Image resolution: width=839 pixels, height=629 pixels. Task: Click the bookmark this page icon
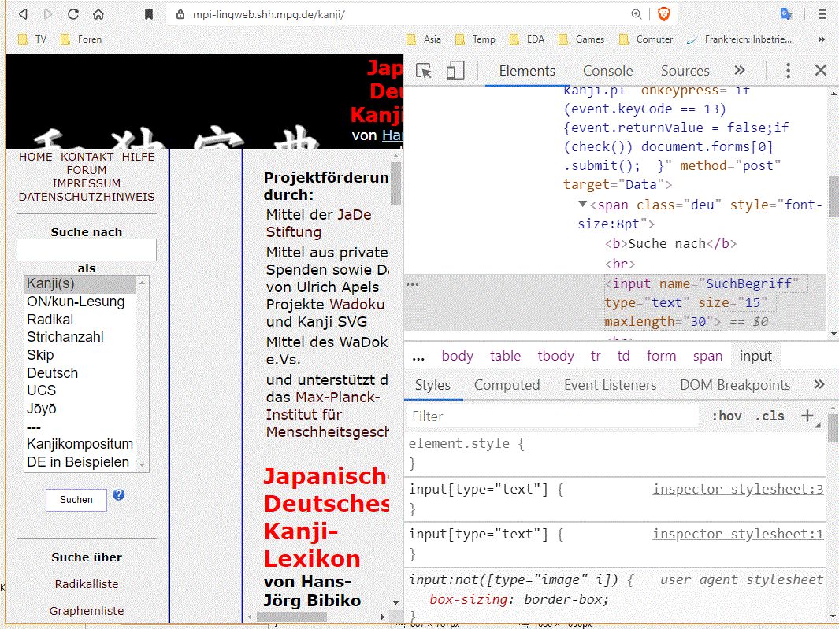[x=148, y=14]
